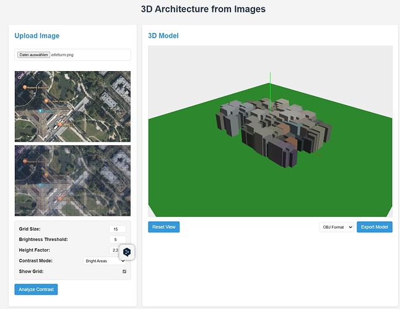
Task: Click the grid overlay analysis image
Action: [x=72, y=180]
